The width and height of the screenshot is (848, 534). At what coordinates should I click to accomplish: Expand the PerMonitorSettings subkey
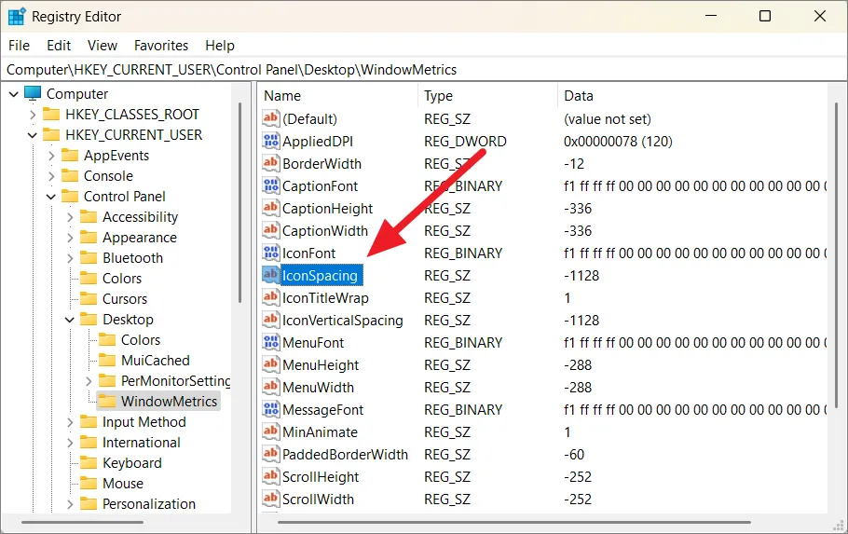89,381
